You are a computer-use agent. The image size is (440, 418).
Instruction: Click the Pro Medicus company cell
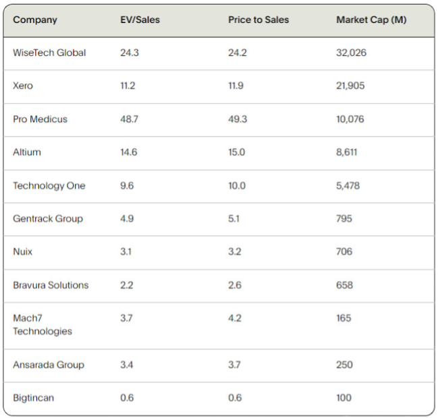coord(40,119)
